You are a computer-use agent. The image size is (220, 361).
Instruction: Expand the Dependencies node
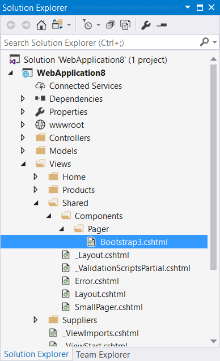tap(23, 99)
